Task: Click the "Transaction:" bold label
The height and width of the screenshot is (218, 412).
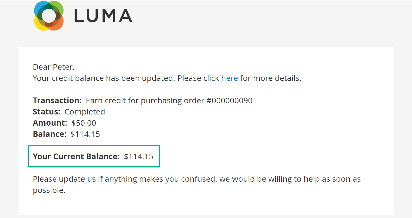Action: tap(57, 101)
